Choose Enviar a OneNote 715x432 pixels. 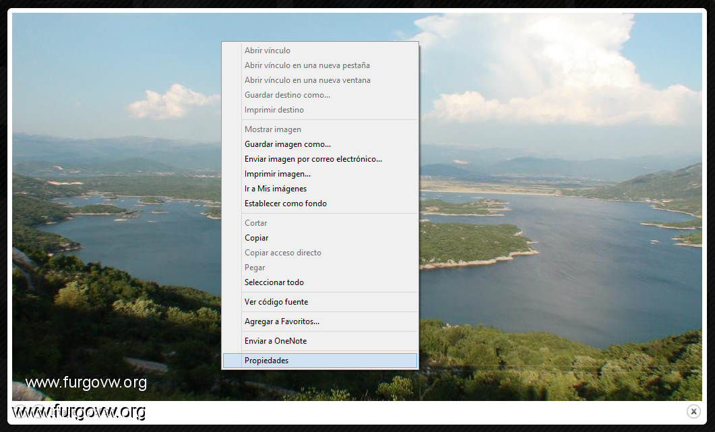[320, 341]
